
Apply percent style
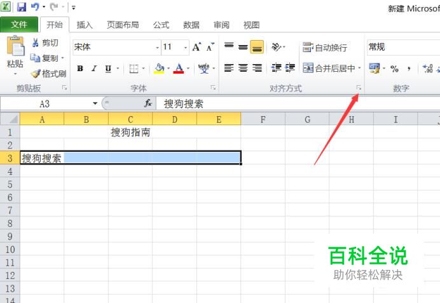394,69
